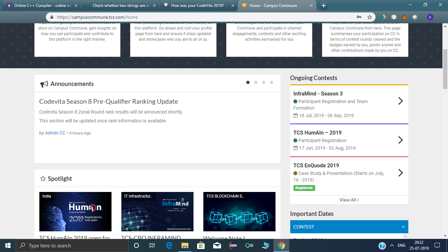This screenshot has height=252, width=448.
Task: Open InfraMind Season 3 contest arrow
Action: (x=400, y=101)
